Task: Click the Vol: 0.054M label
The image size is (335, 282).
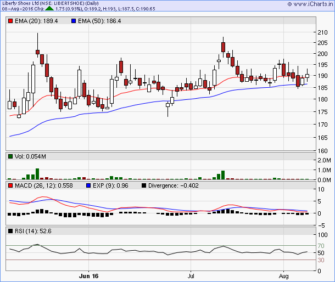Action: (x=30, y=156)
